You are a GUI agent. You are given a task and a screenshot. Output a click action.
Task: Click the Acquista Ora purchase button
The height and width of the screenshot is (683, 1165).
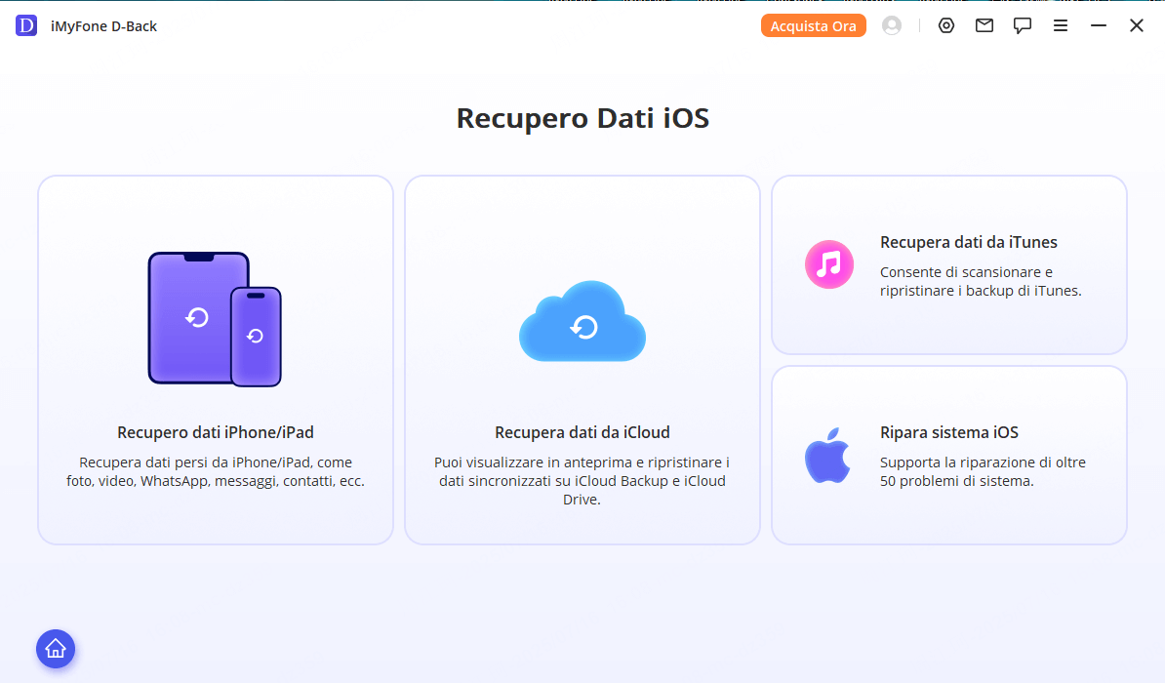pyautogui.click(x=813, y=26)
